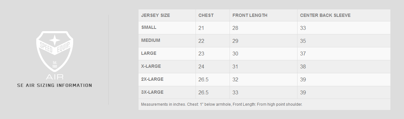
Task: Select the CHEST column header
Action: 206,15
